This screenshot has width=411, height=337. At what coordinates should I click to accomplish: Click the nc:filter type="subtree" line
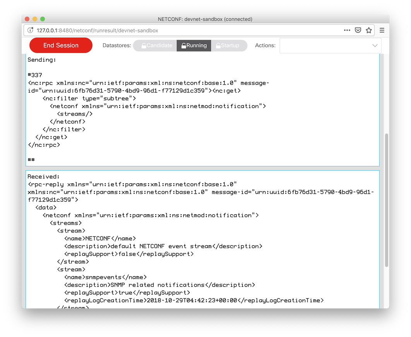click(89, 99)
